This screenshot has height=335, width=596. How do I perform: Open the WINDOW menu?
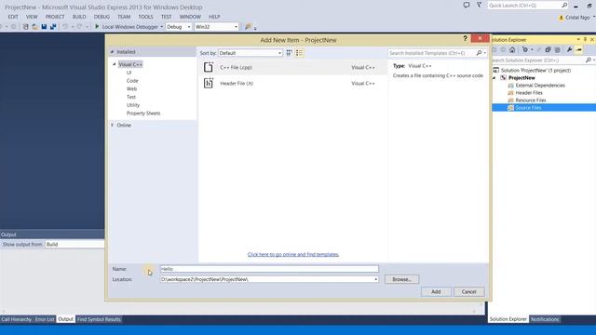[190, 17]
